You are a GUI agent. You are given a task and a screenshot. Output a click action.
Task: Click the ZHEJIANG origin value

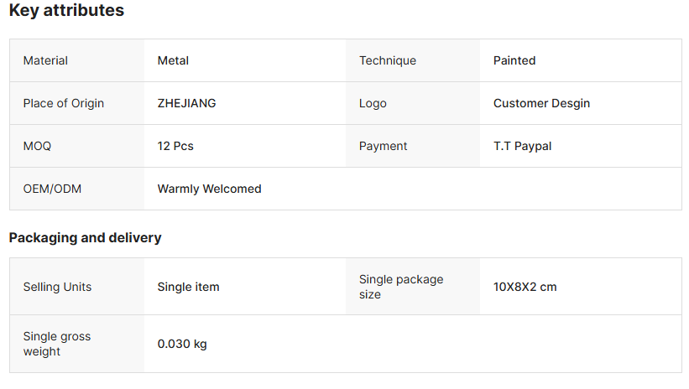coord(186,103)
